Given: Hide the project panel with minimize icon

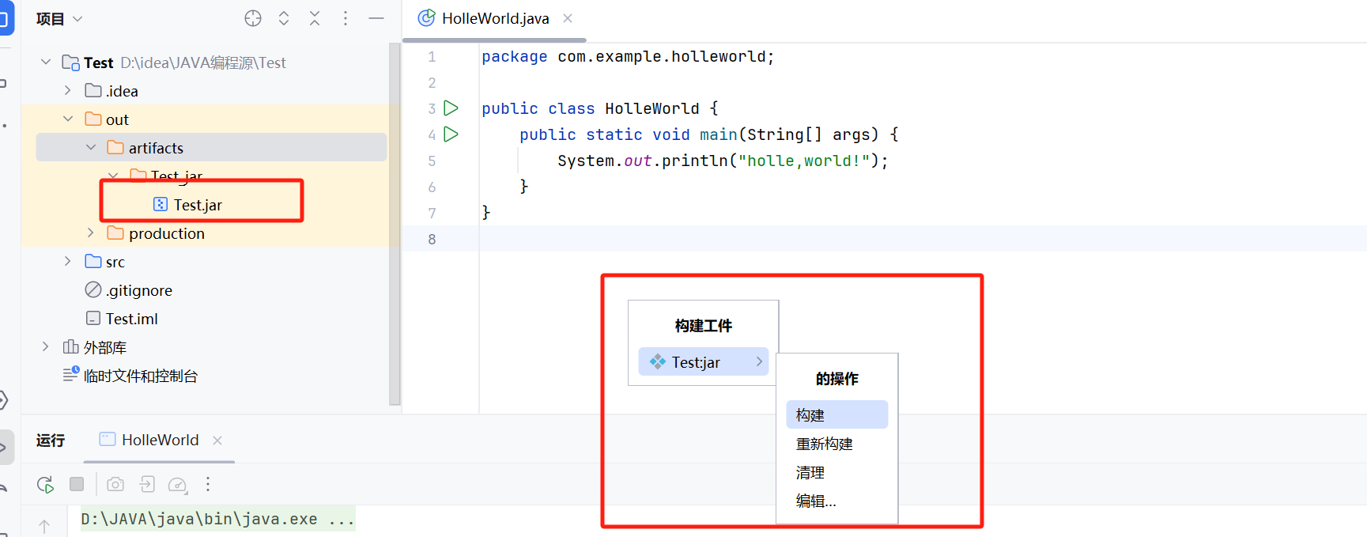Looking at the screenshot, I should pyautogui.click(x=376, y=18).
